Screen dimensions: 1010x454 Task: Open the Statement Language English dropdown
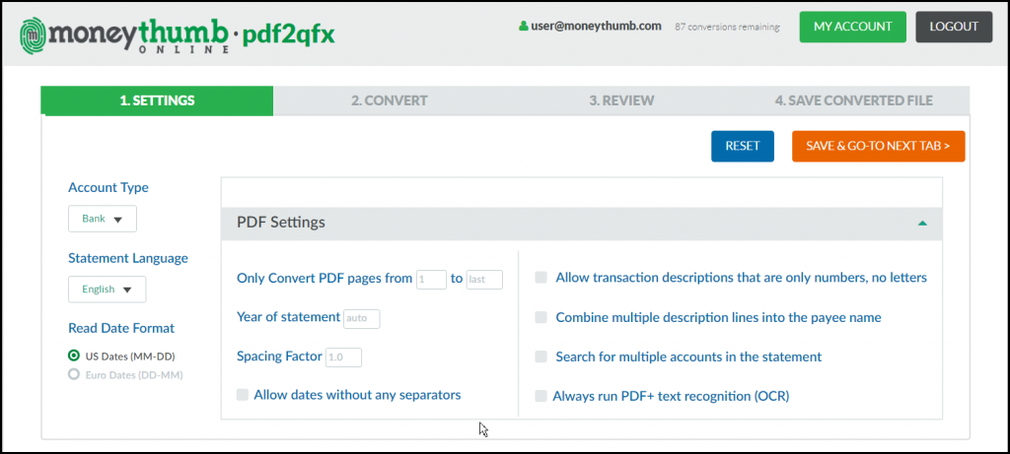pyautogui.click(x=107, y=290)
